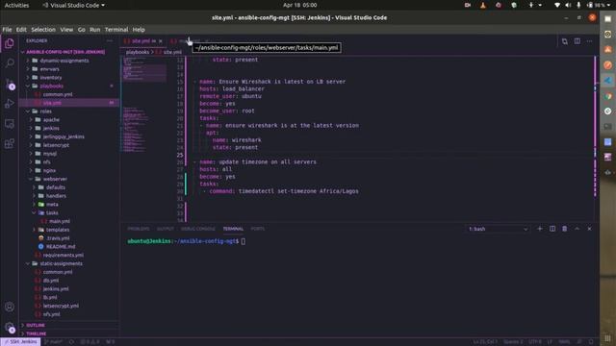Click the Explorer more actions ellipsis
The image size is (616, 346).
pyautogui.click(x=110, y=40)
